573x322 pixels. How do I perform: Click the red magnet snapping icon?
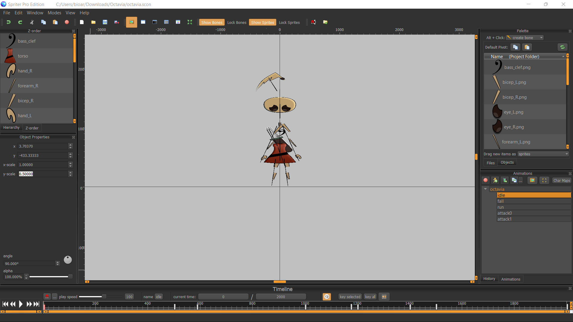[x=314, y=22]
